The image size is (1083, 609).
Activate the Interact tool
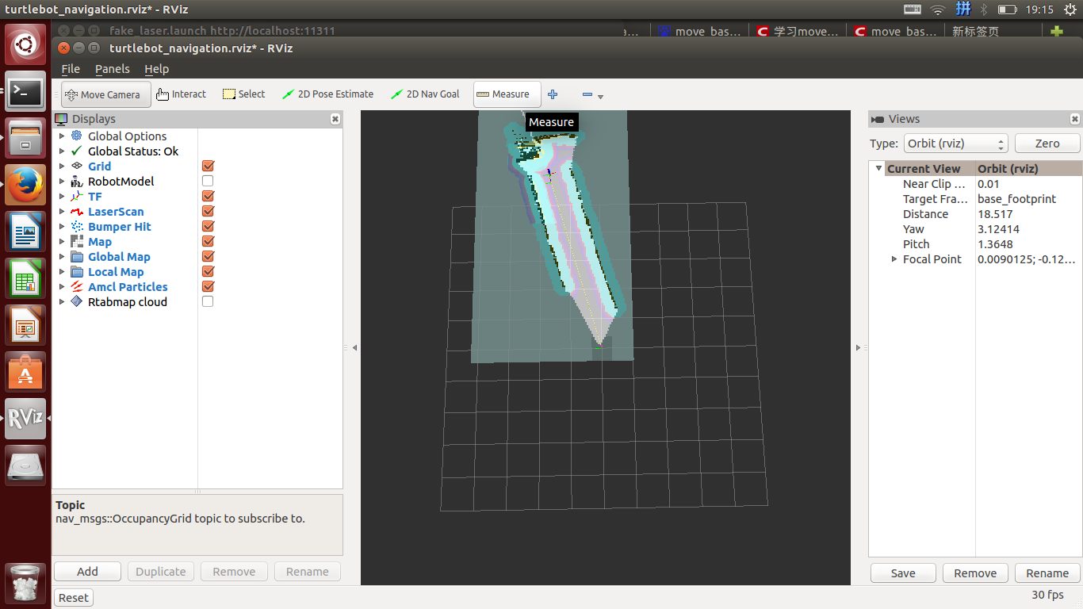181,94
